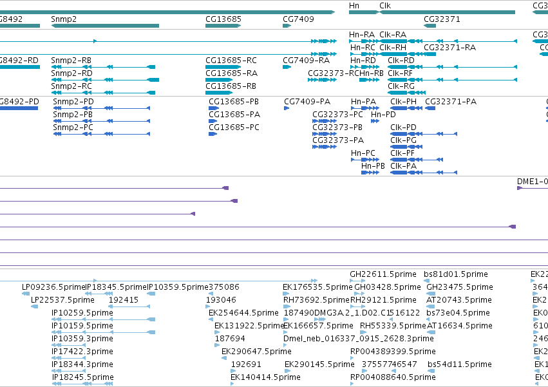Screen dimensions: 548x387
Task: Open the Clk-RG transcript label
Action: pos(401,86)
